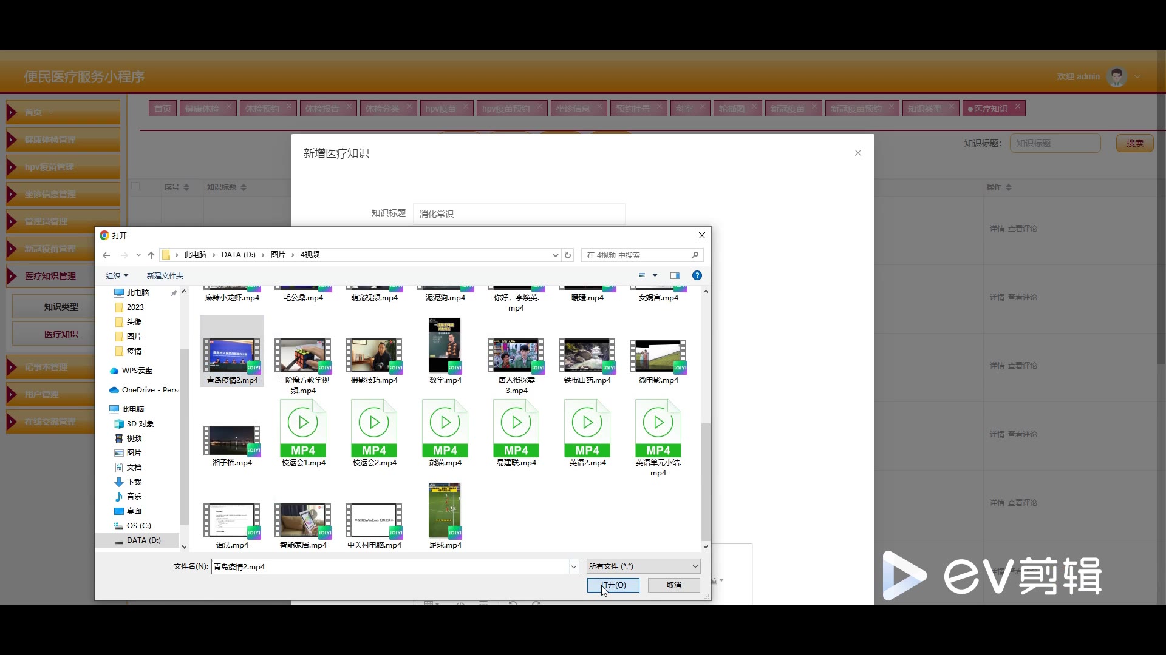Viewport: 1166px width, 655px height.
Task: Go up one folder level
Action: tap(151, 255)
